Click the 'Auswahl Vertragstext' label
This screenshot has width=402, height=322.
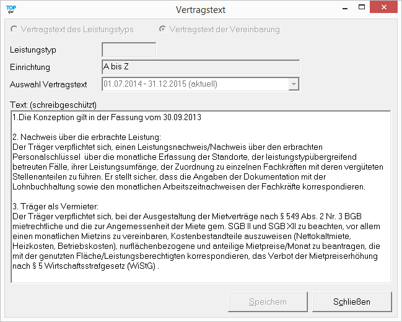[x=48, y=84]
